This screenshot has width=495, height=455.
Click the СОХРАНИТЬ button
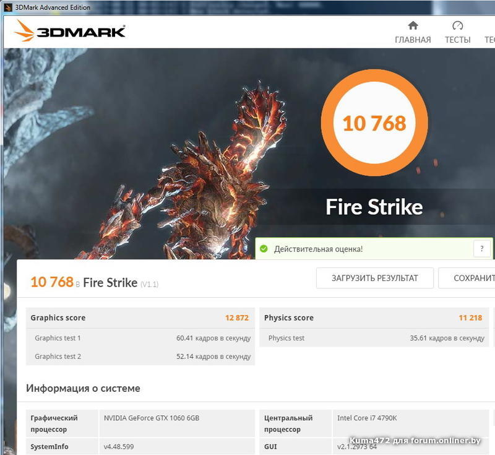(x=467, y=278)
